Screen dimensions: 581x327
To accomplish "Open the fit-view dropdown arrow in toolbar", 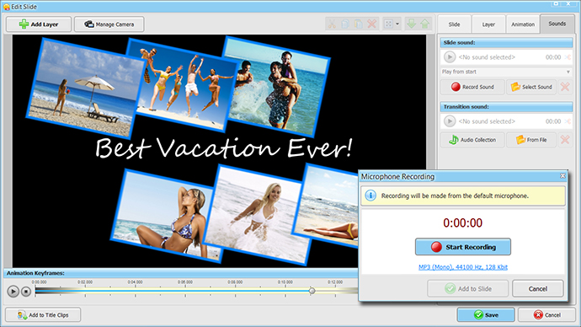I will tap(397, 24).
